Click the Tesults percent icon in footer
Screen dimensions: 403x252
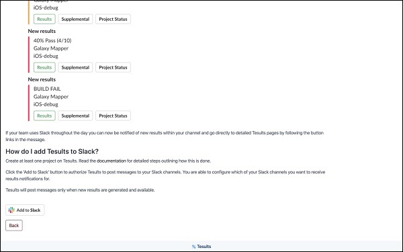pyautogui.click(x=194, y=247)
